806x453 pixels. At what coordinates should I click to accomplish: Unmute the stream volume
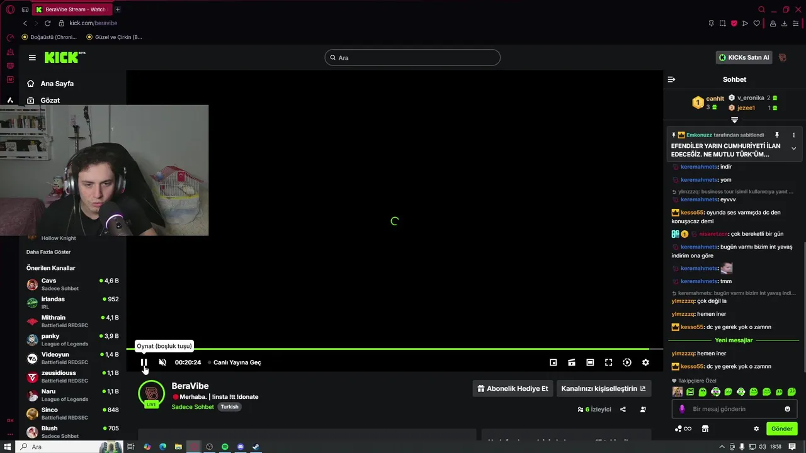pos(162,362)
